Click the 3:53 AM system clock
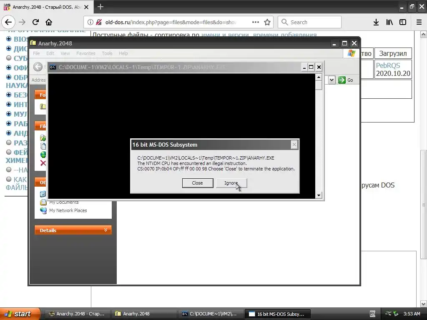Viewport: 427px width, 320px height. pos(412,314)
